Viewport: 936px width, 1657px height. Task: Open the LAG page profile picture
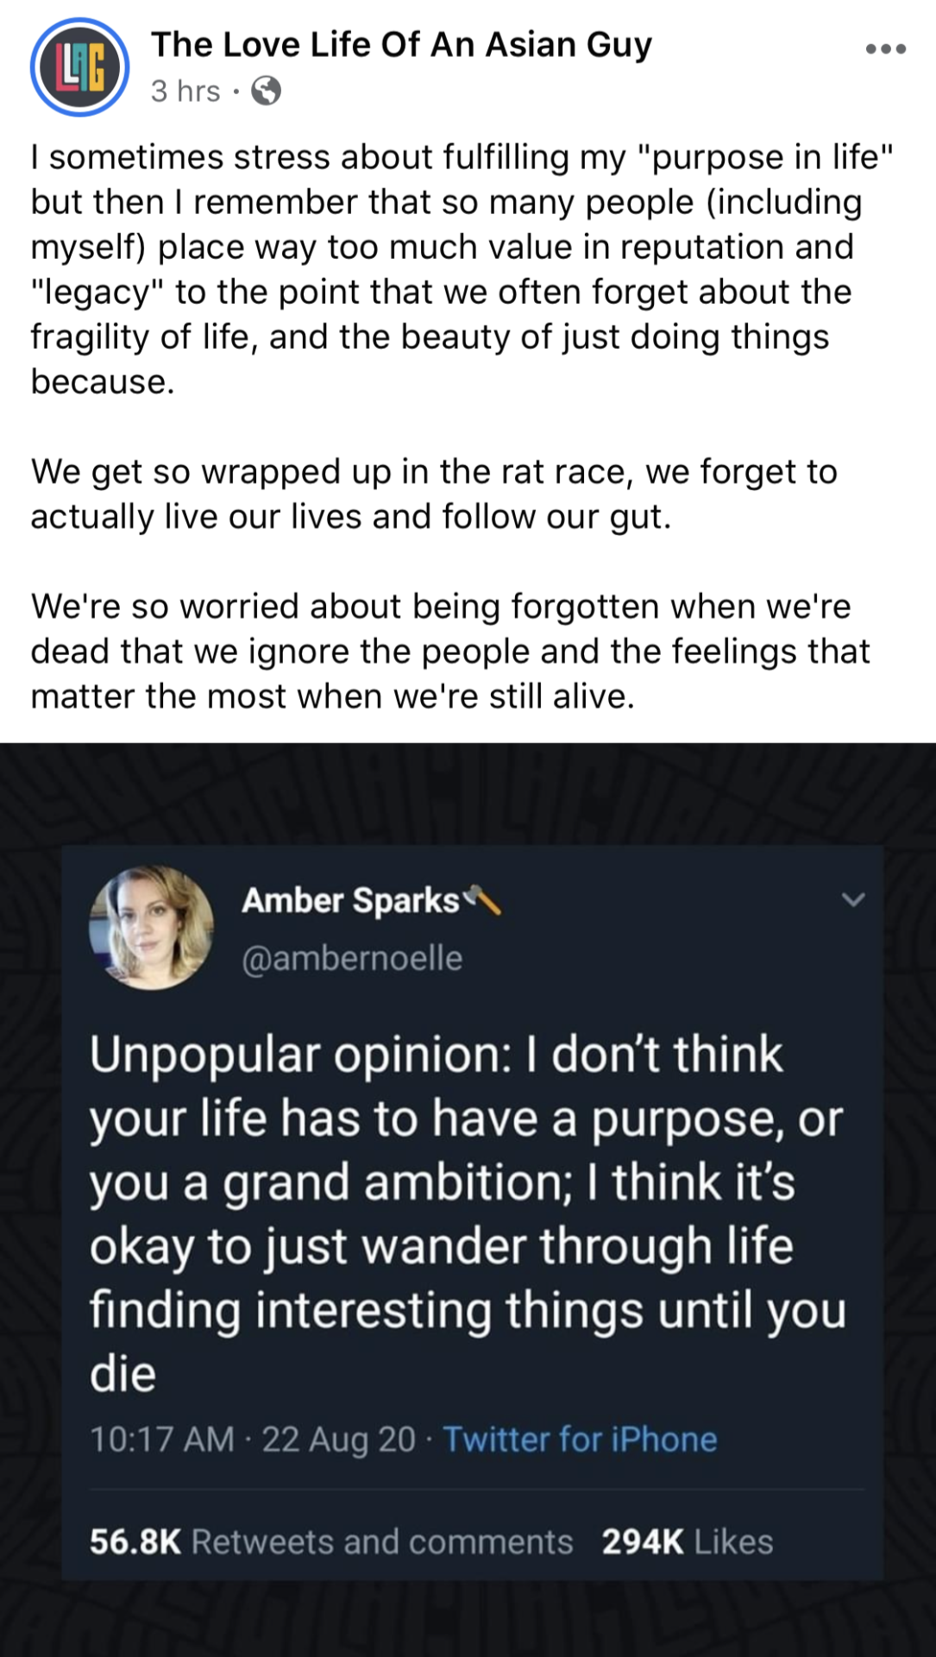pyautogui.click(x=79, y=67)
